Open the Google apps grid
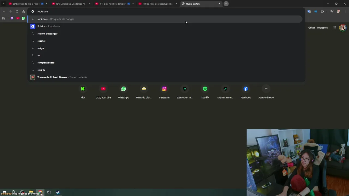This screenshot has height=196, width=349. [x=334, y=28]
